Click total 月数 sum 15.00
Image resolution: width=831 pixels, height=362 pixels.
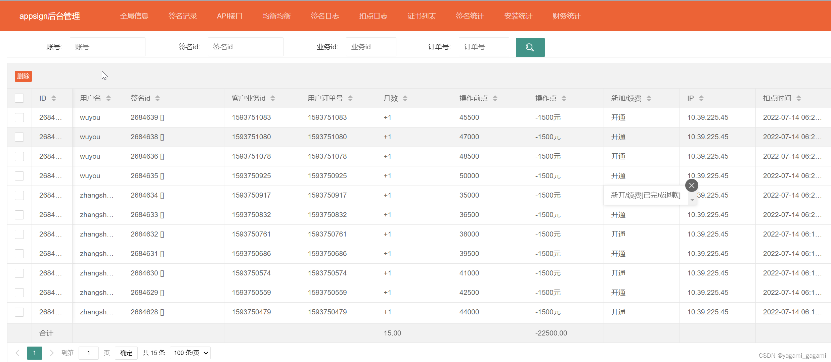coord(392,333)
